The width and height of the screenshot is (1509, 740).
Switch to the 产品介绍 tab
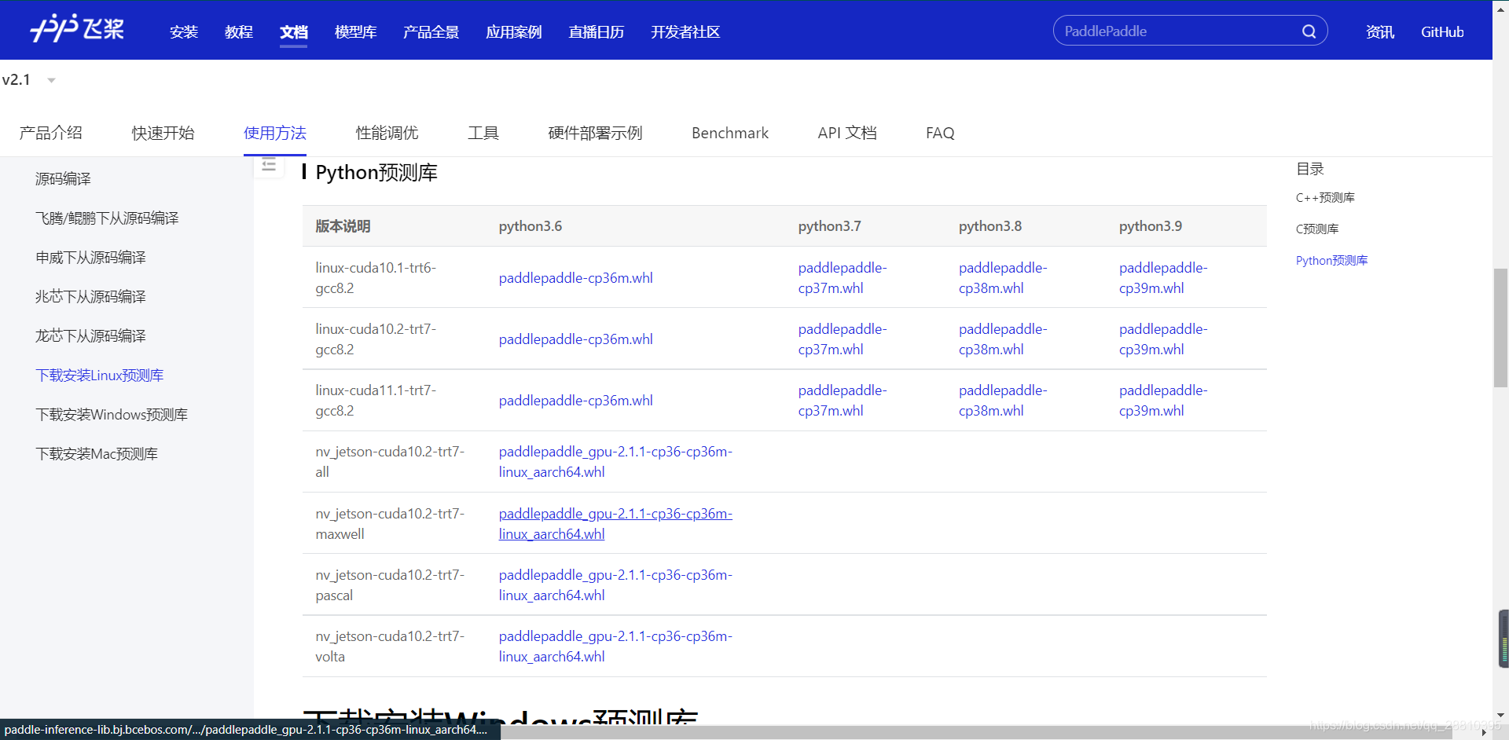click(50, 133)
